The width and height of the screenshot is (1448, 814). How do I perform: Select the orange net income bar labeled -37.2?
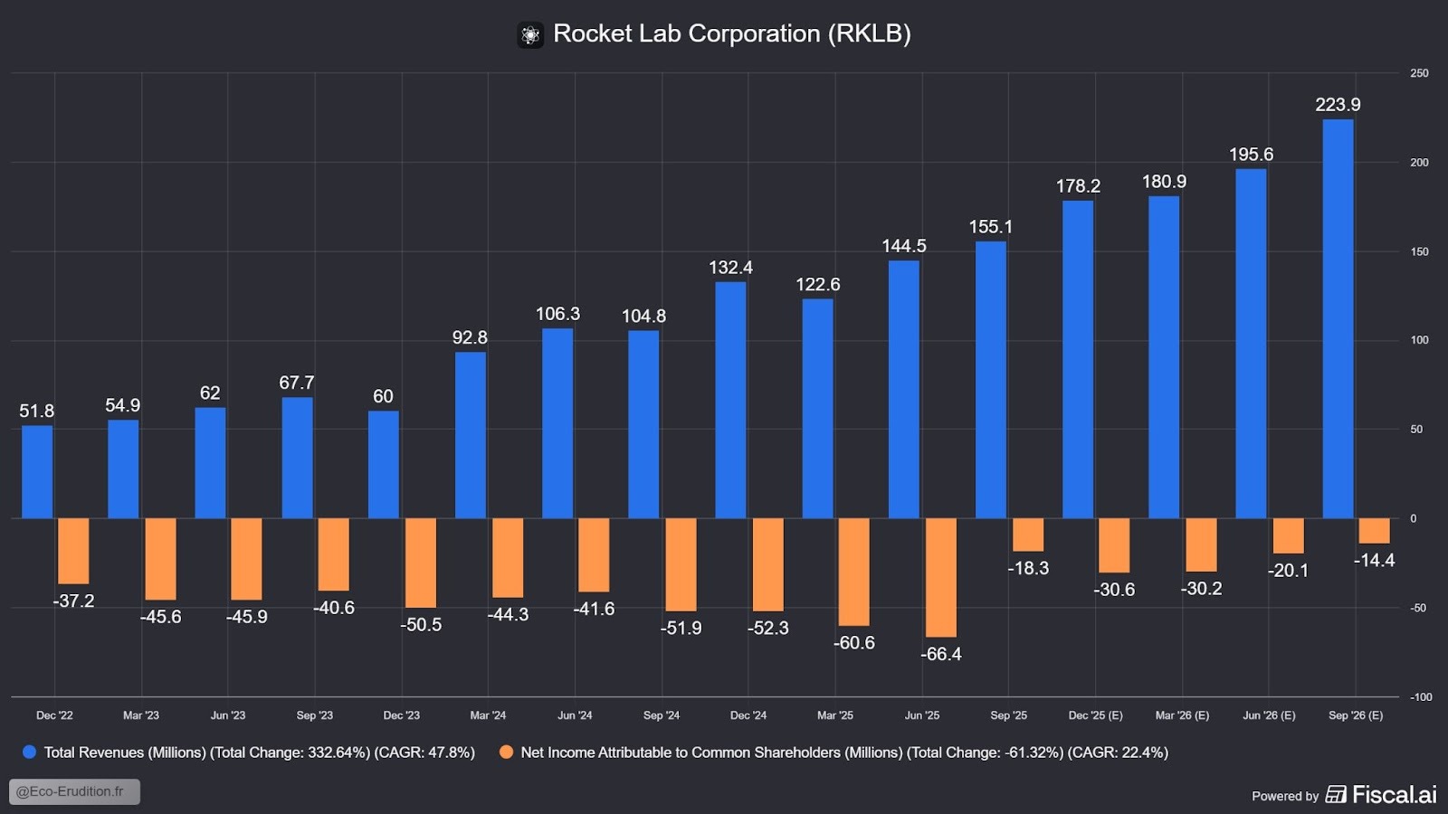point(73,551)
